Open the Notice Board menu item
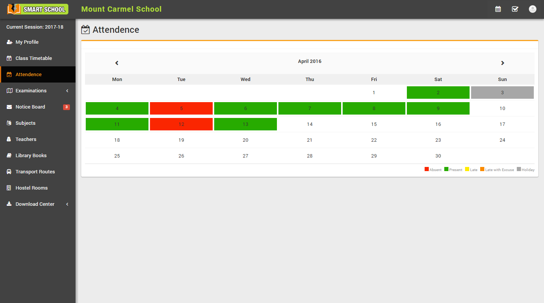This screenshot has height=303, width=544. coord(30,107)
